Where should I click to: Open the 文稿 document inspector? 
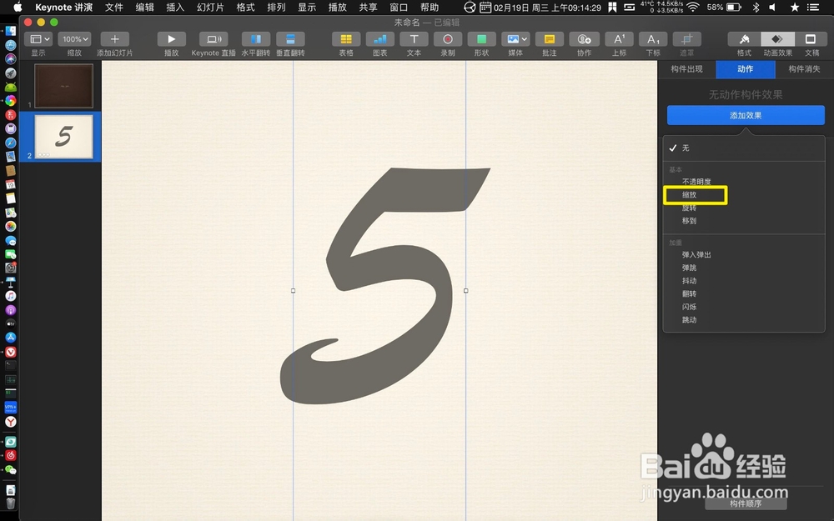(x=811, y=39)
